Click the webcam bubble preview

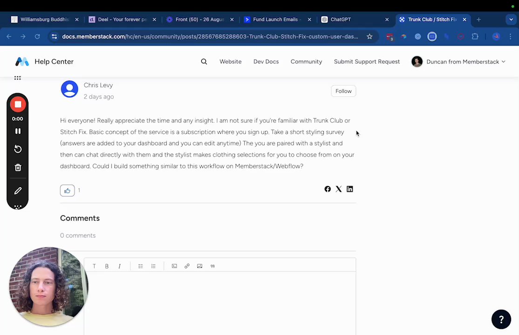48,287
